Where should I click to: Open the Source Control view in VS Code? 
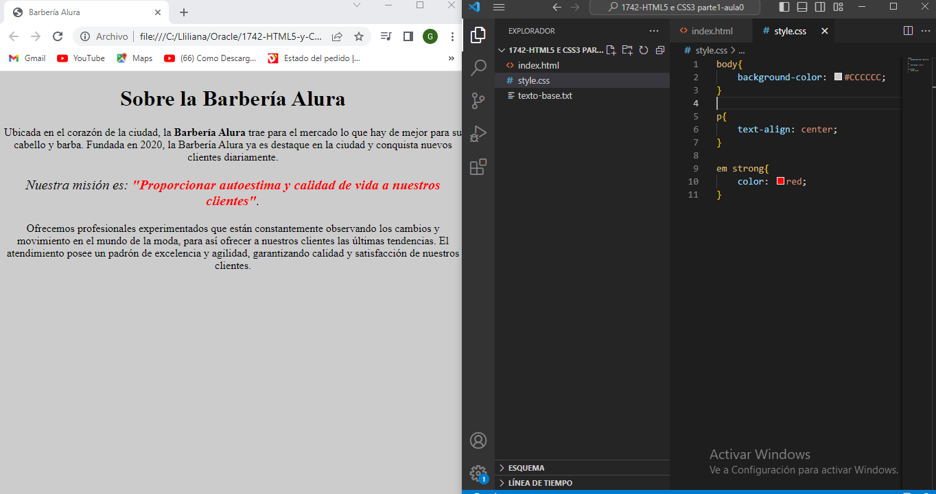point(478,101)
